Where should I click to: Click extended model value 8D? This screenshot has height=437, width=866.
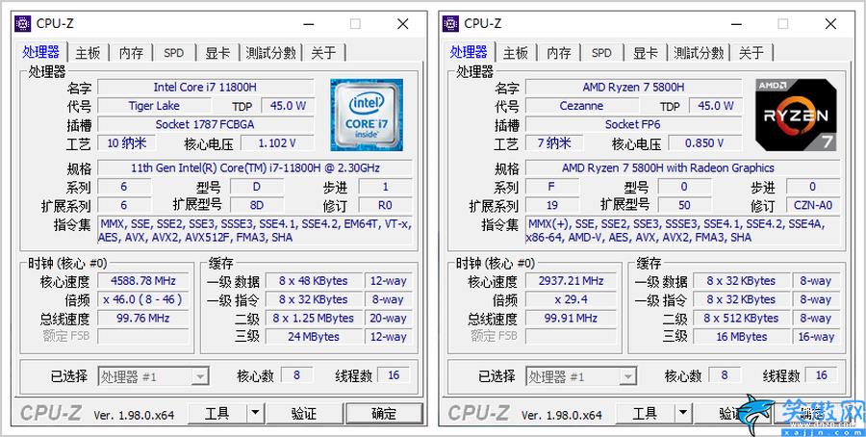257,205
